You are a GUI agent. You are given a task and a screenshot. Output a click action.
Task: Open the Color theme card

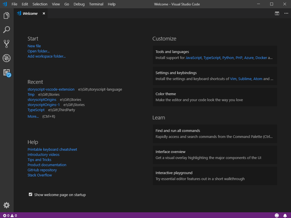coord(215,97)
